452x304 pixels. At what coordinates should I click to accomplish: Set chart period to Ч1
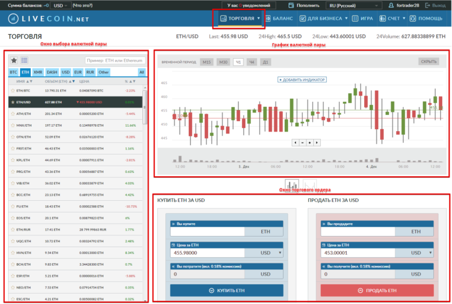[238, 62]
